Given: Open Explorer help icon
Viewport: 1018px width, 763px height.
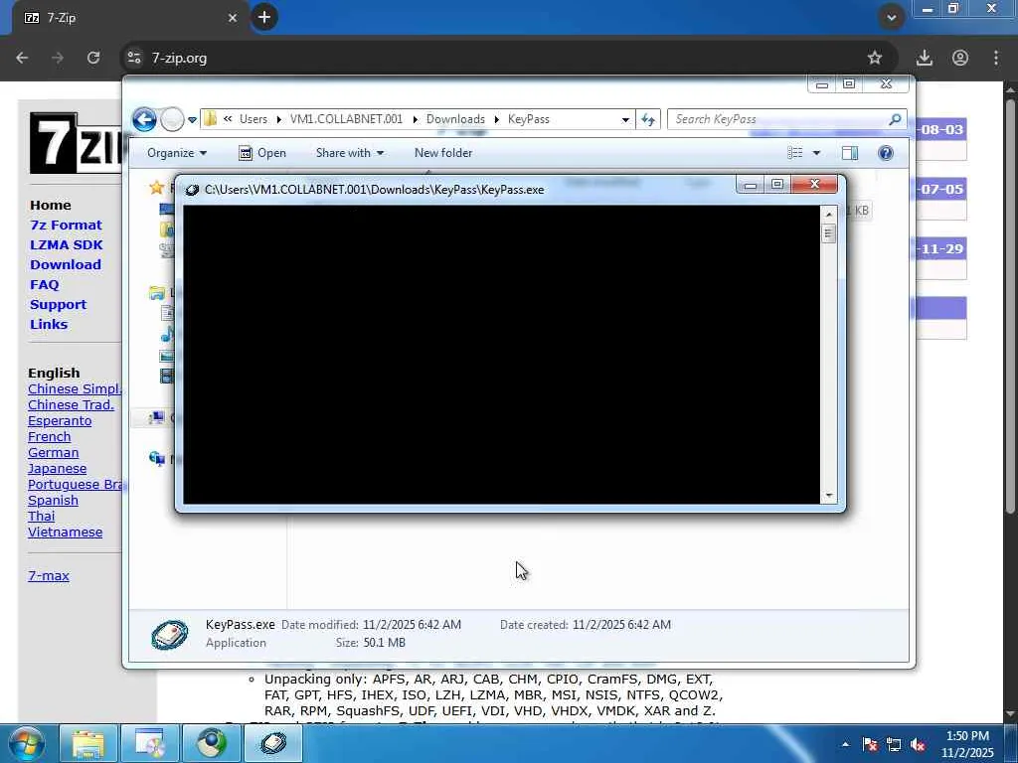Looking at the screenshot, I should pos(886,153).
